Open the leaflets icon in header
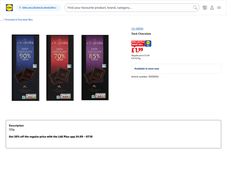Image resolution: width=227 pixels, height=182 pixels. [x=205, y=8]
